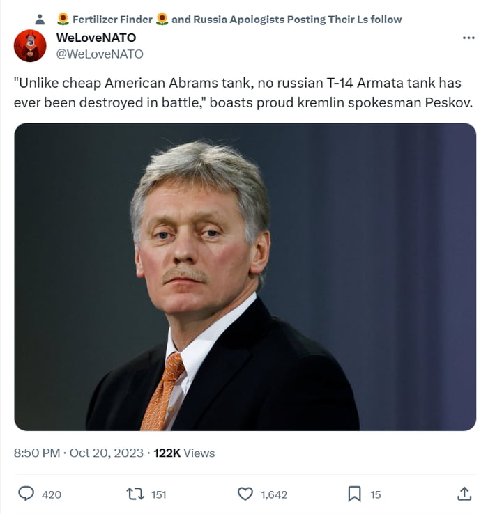Click the small person icon beside follower names
488x514 pixels.
(x=40, y=20)
